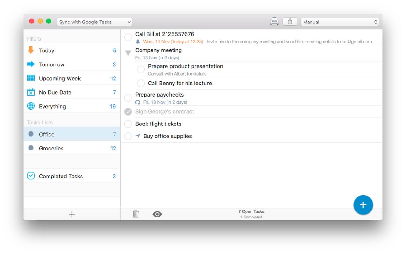This screenshot has width=406, height=254.
Task: Open the Manual sort order dropdown
Action: [340, 22]
